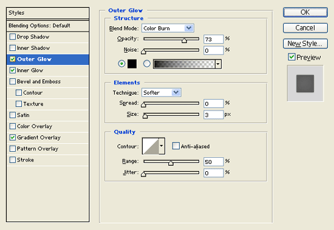Image resolution: width=334 pixels, height=230 pixels.
Task: Select the Inner Glow effect label
Action: 30,70
